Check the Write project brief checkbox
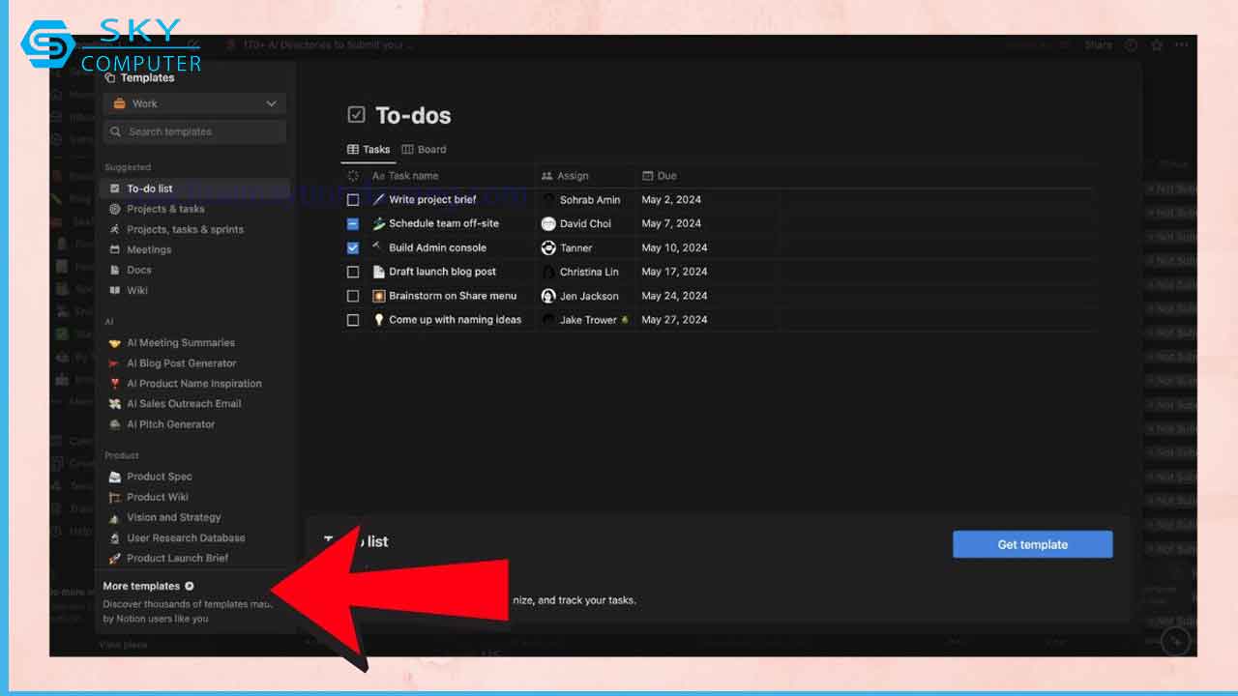 point(353,200)
